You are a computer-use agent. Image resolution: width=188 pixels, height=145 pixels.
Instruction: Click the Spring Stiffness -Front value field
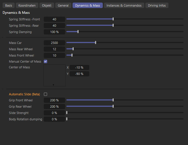(54, 19)
